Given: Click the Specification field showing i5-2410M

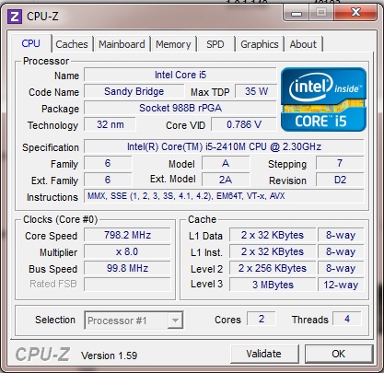Looking at the screenshot, I should tap(224, 146).
